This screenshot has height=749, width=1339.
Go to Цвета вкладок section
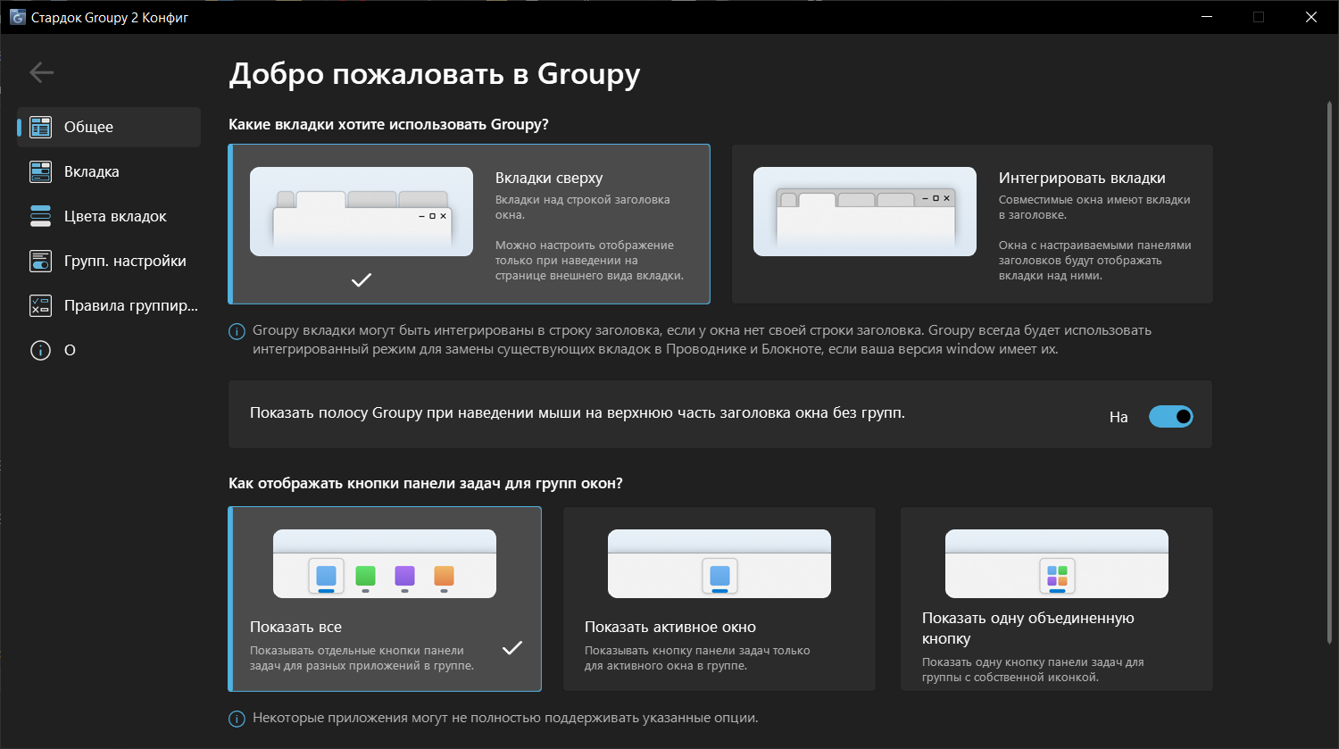coord(109,216)
